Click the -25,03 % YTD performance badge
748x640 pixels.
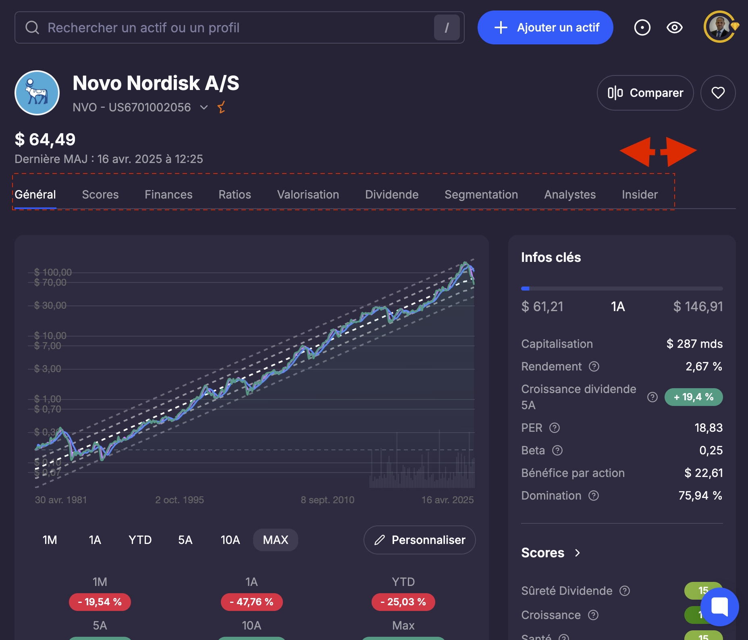click(x=403, y=602)
